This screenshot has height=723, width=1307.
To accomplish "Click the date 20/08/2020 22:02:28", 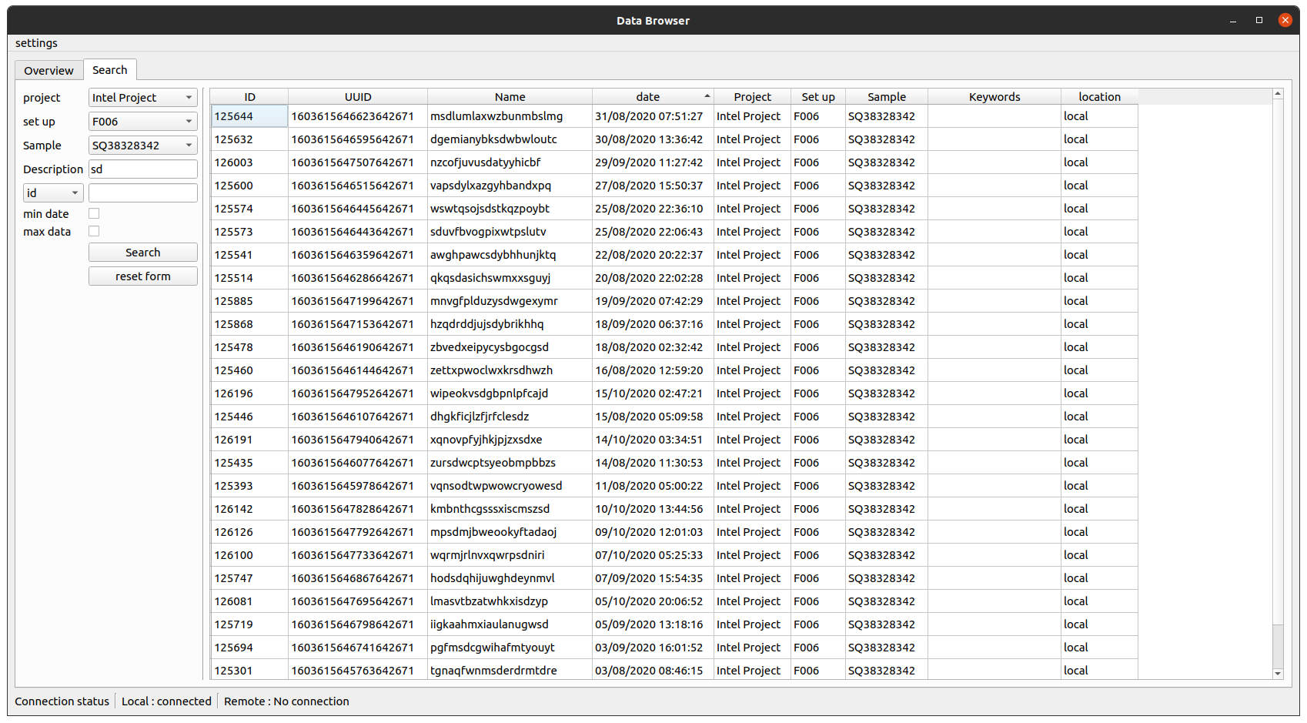I will (x=653, y=278).
